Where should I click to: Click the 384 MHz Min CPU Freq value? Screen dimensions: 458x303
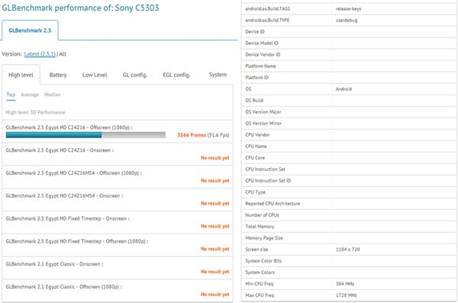[x=345, y=284]
